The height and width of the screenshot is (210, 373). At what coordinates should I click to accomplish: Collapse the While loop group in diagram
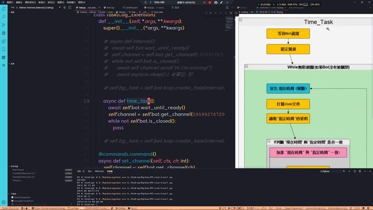(x=247, y=66)
